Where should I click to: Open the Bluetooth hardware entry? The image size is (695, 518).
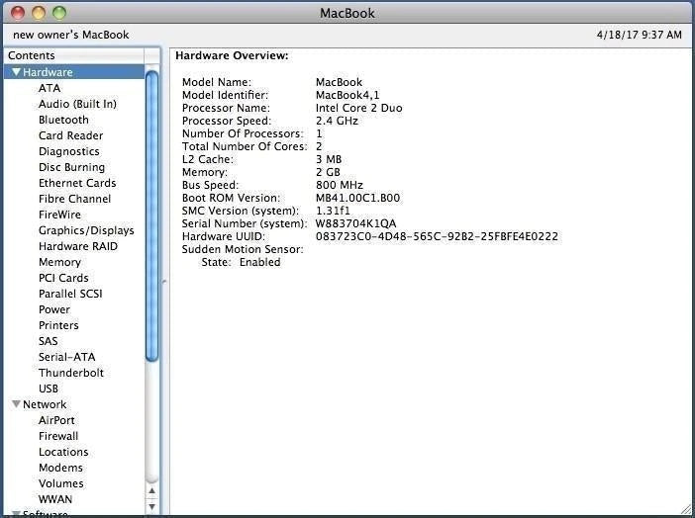63,120
